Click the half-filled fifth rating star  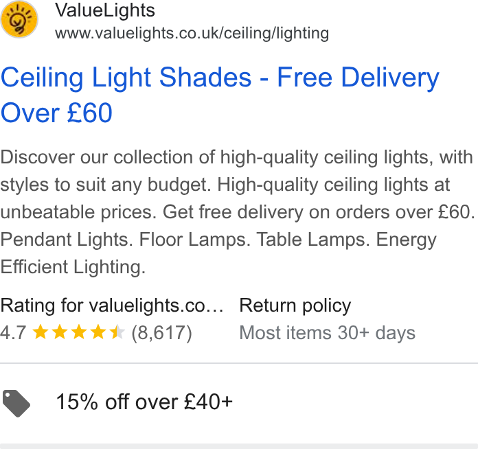(x=117, y=332)
